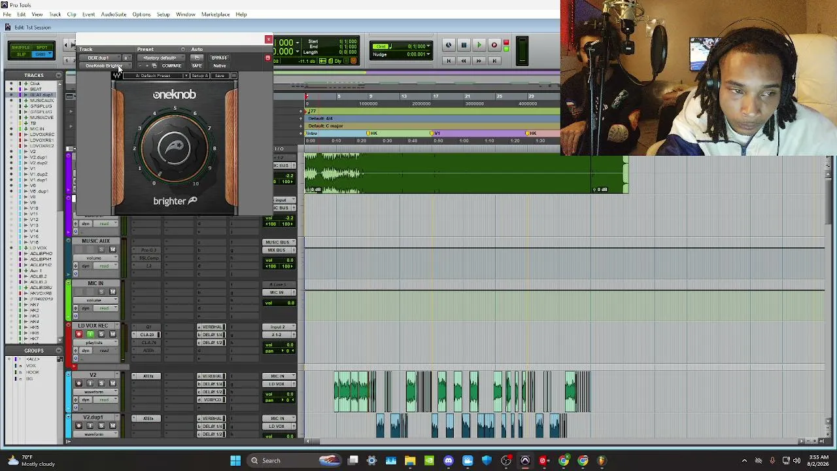Open the OneKnob plugin menu icon
The image size is (837, 471).
click(x=234, y=76)
